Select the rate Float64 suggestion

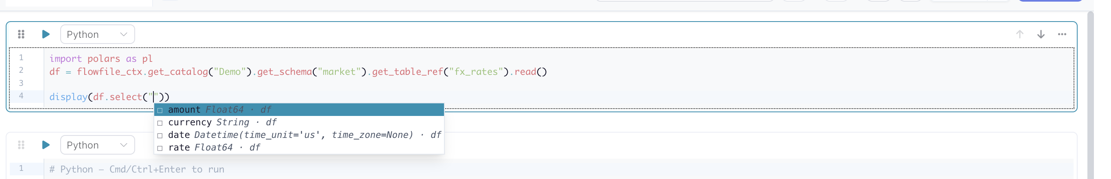(x=299, y=148)
